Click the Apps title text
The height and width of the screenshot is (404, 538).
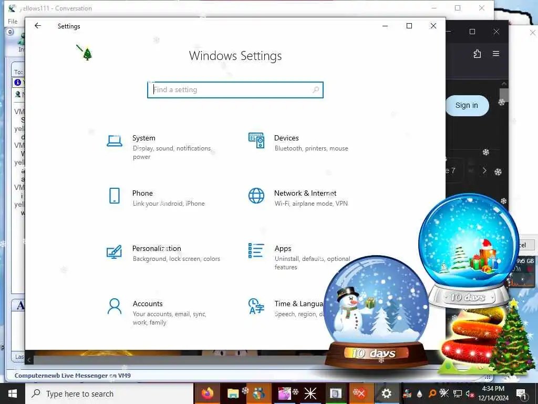(283, 248)
